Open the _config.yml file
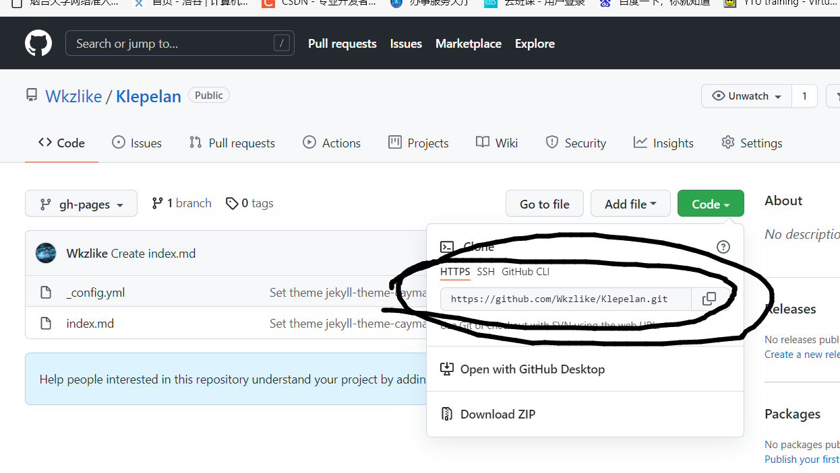This screenshot has height=473, width=840. [95, 292]
